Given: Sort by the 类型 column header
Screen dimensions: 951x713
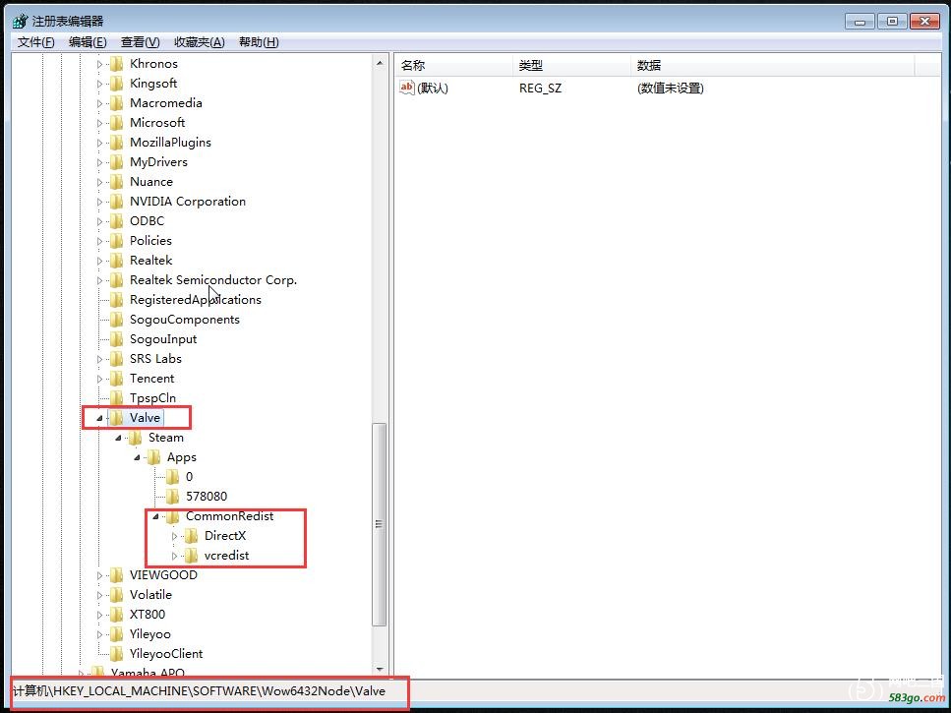Looking at the screenshot, I should click(x=572, y=66).
